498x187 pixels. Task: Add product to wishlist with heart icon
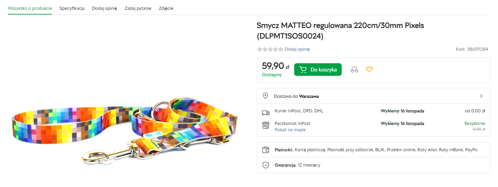pos(369,70)
